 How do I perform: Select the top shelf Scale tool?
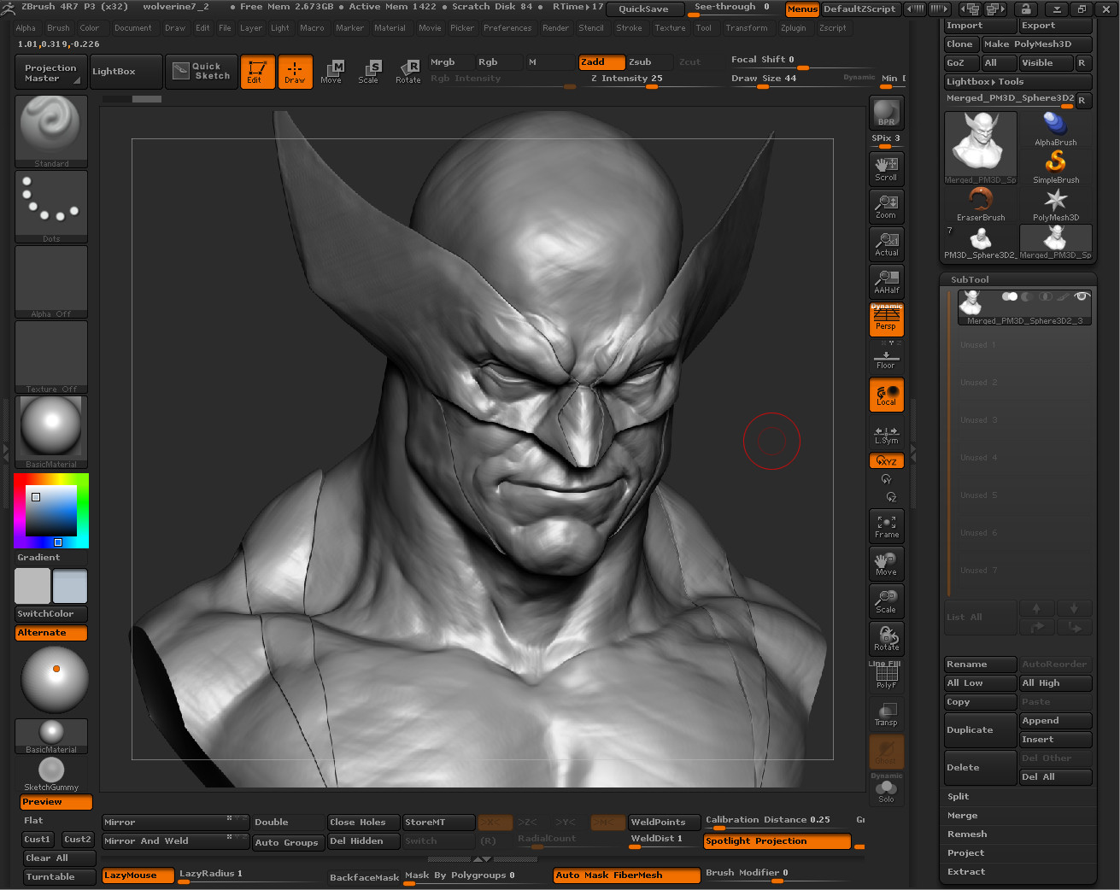point(369,72)
